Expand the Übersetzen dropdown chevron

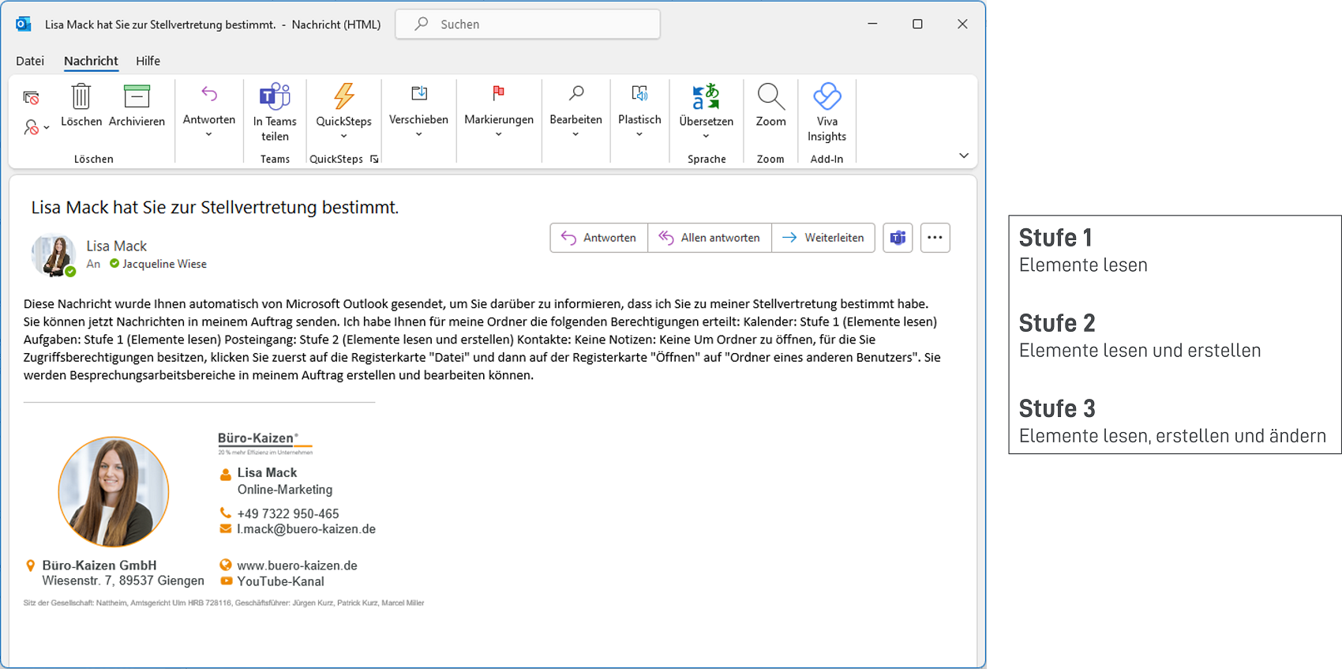[x=706, y=137]
